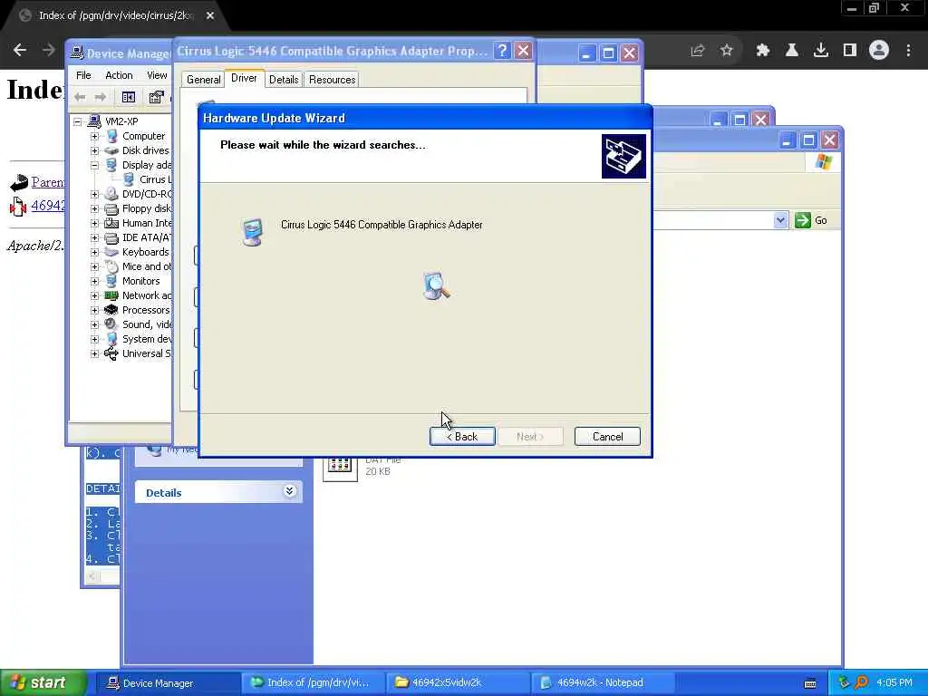Collapse the VM2-XP root node

click(x=78, y=121)
